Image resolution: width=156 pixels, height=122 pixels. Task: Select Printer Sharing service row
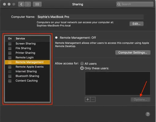click(x=28, y=53)
